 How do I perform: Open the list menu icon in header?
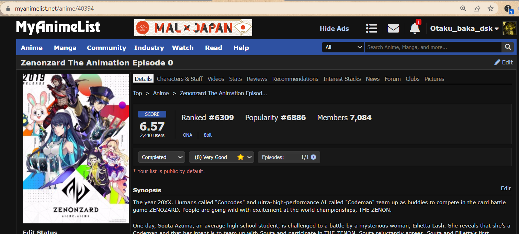(x=371, y=28)
